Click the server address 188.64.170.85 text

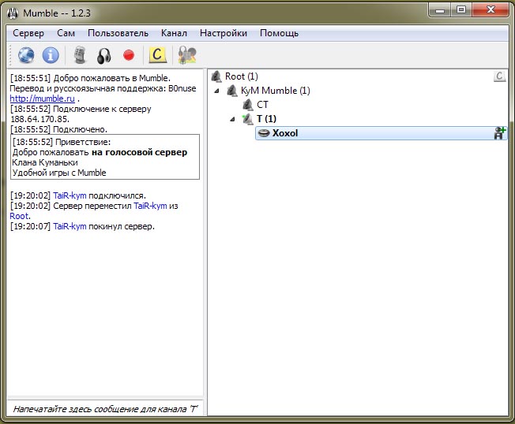tap(39, 119)
